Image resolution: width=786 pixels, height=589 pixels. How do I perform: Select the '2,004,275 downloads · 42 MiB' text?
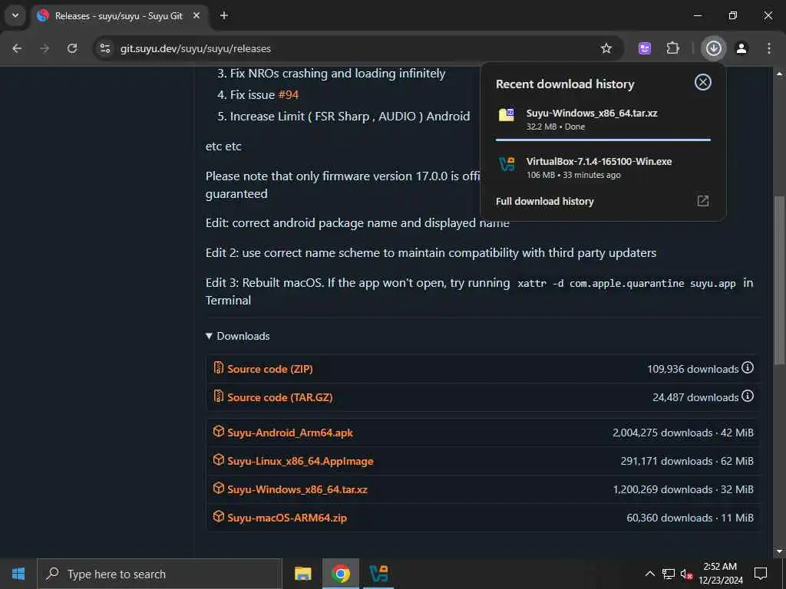click(x=682, y=433)
